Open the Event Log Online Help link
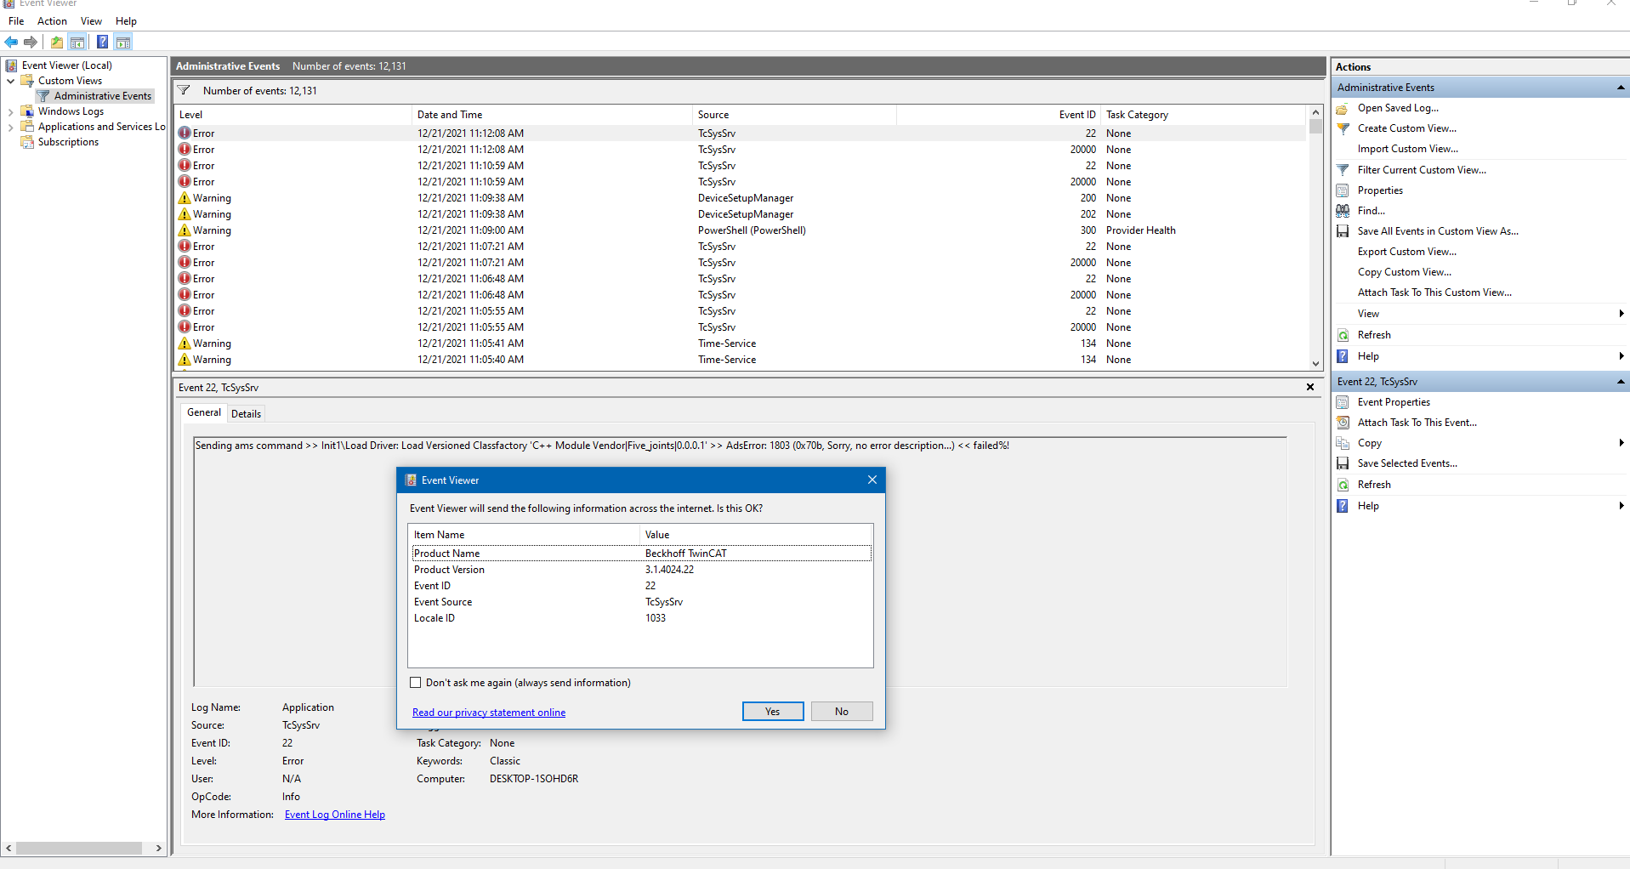Screen dimensions: 1630x869 click(335, 815)
